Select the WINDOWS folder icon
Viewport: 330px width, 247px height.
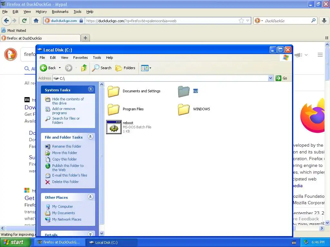pyautogui.click(x=184, y=109)
